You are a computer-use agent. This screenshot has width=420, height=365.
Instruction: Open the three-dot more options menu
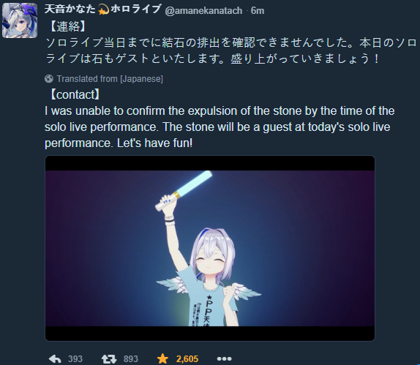(x=224, y=358)
